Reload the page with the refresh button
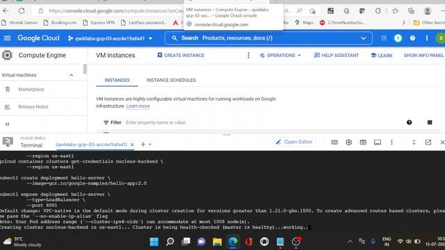The height and width of the screenshot is (250, 445). click(x=22, y=11)
